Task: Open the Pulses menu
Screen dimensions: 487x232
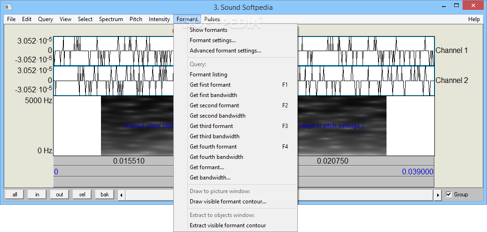Action: [212, 19]
